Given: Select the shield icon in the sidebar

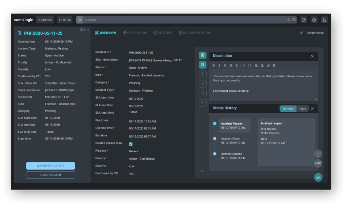Looking at the screenshot, I should point(203,102).
